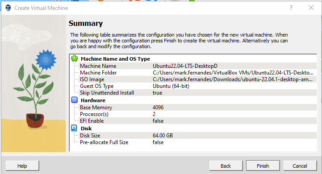The image size is (322, 174).
Task: Select the Disk section header
Action: [x=86, y=128]
